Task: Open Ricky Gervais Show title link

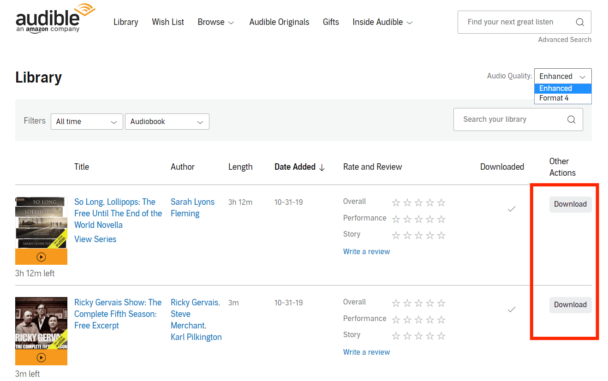Action: pos(118,314)
